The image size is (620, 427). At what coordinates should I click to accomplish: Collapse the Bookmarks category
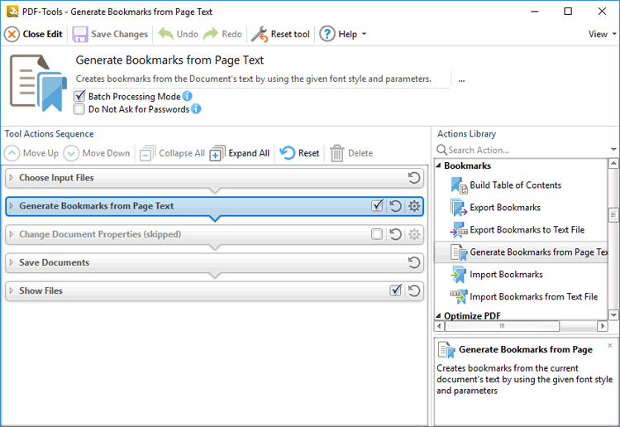(x=438, y=166)
